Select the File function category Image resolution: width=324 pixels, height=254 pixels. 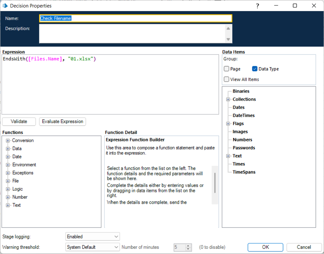(x=16, y=181)
